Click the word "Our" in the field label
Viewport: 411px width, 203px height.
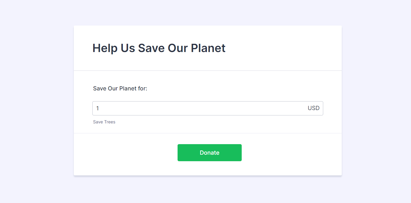tap(113, 88)
